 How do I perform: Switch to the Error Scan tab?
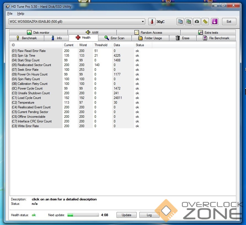[115, 38]
